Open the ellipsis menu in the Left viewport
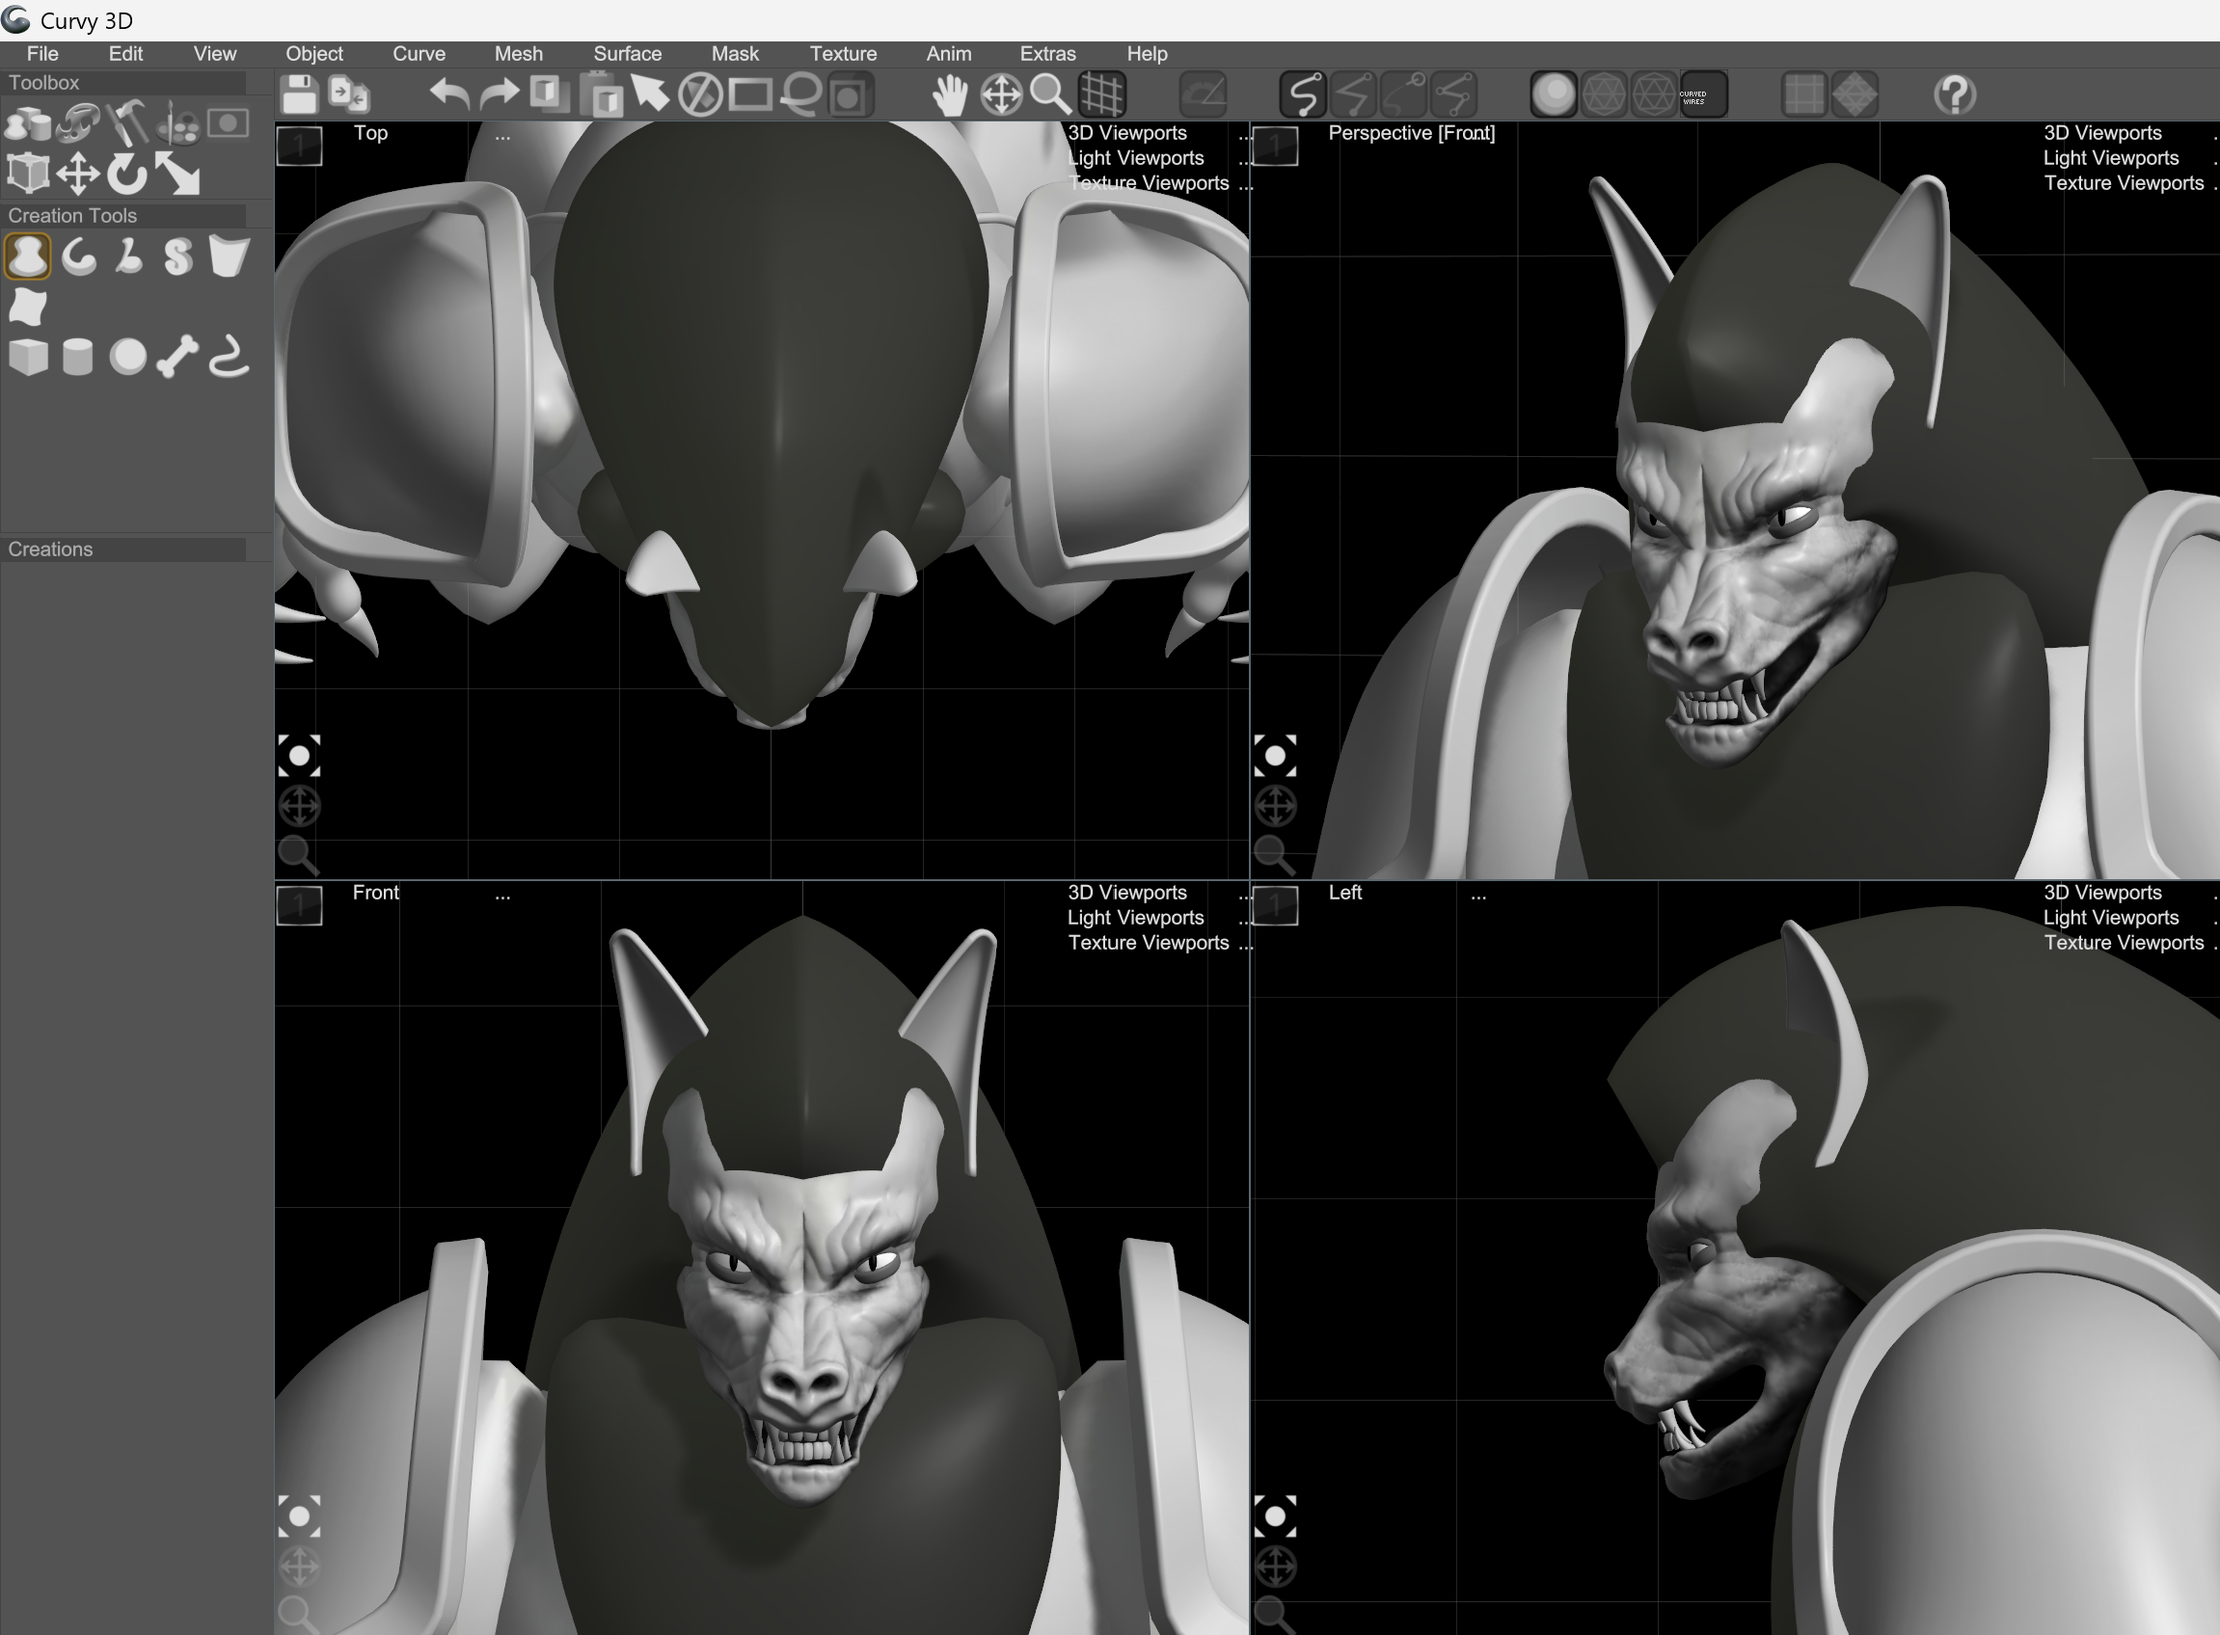 [x=1478, y=896]
